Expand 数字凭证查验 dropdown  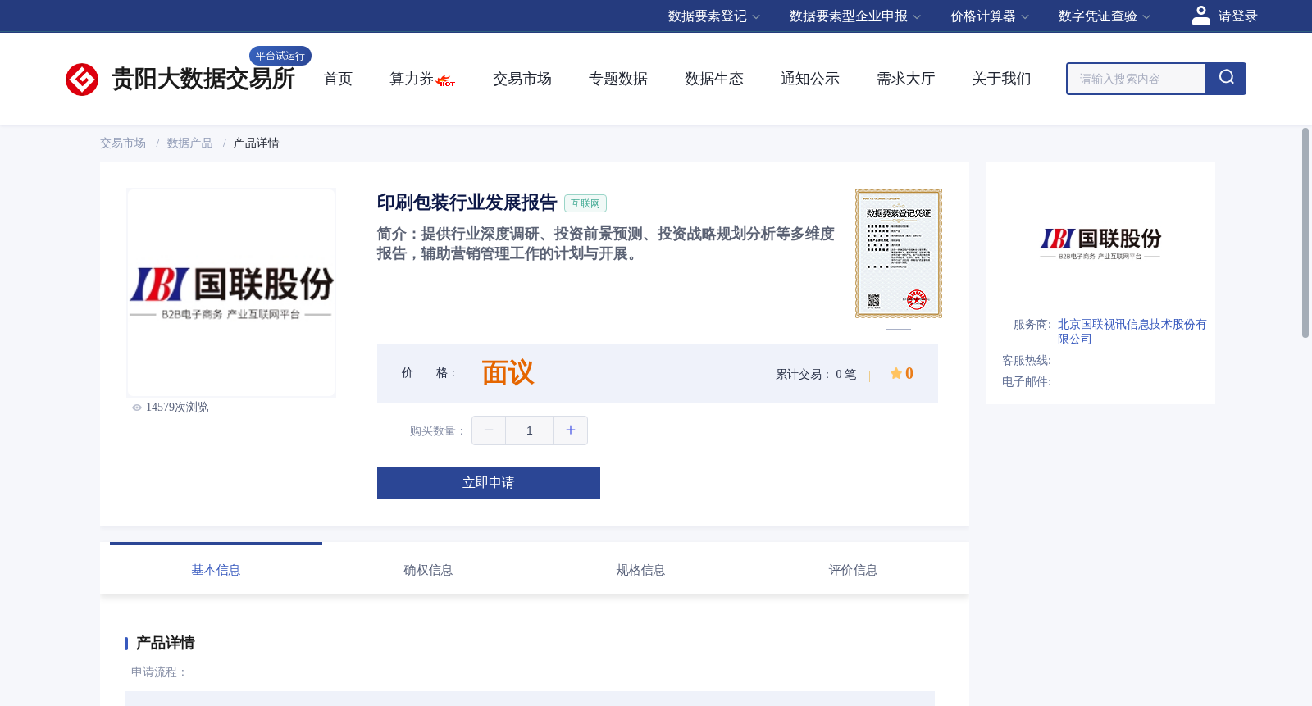click(x=1105, y=16)
